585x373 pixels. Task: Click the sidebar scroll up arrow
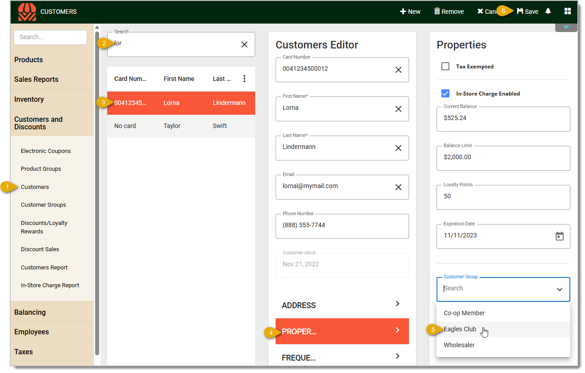coord(97,28)
